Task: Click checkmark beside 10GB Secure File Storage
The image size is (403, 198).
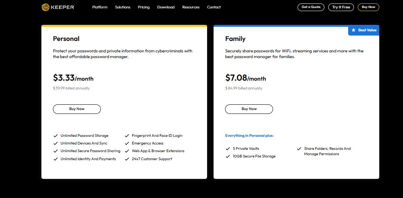Action: pyautogui.click(x=227, y=156)
